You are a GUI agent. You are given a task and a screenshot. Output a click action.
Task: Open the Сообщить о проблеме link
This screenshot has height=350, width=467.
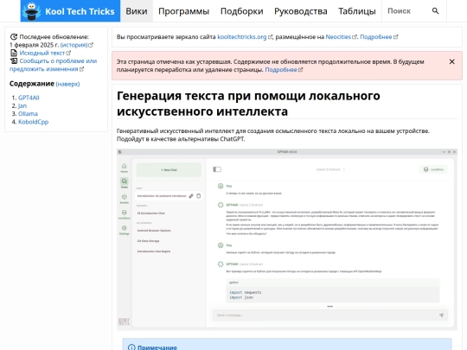53,65
